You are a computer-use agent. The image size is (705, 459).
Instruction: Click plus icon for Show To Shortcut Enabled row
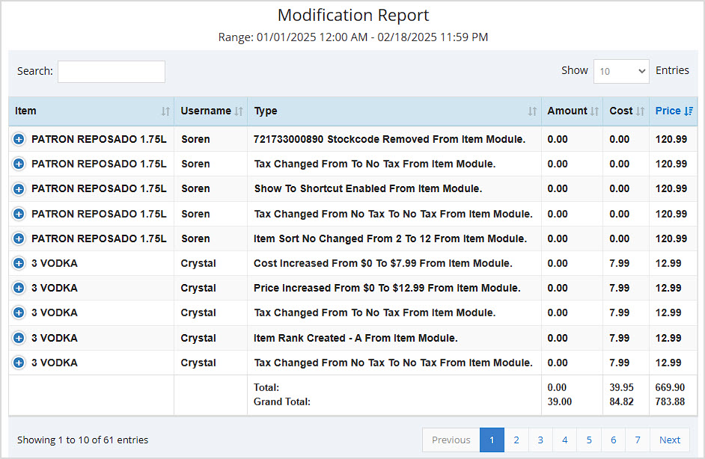[x=19, y=189]
